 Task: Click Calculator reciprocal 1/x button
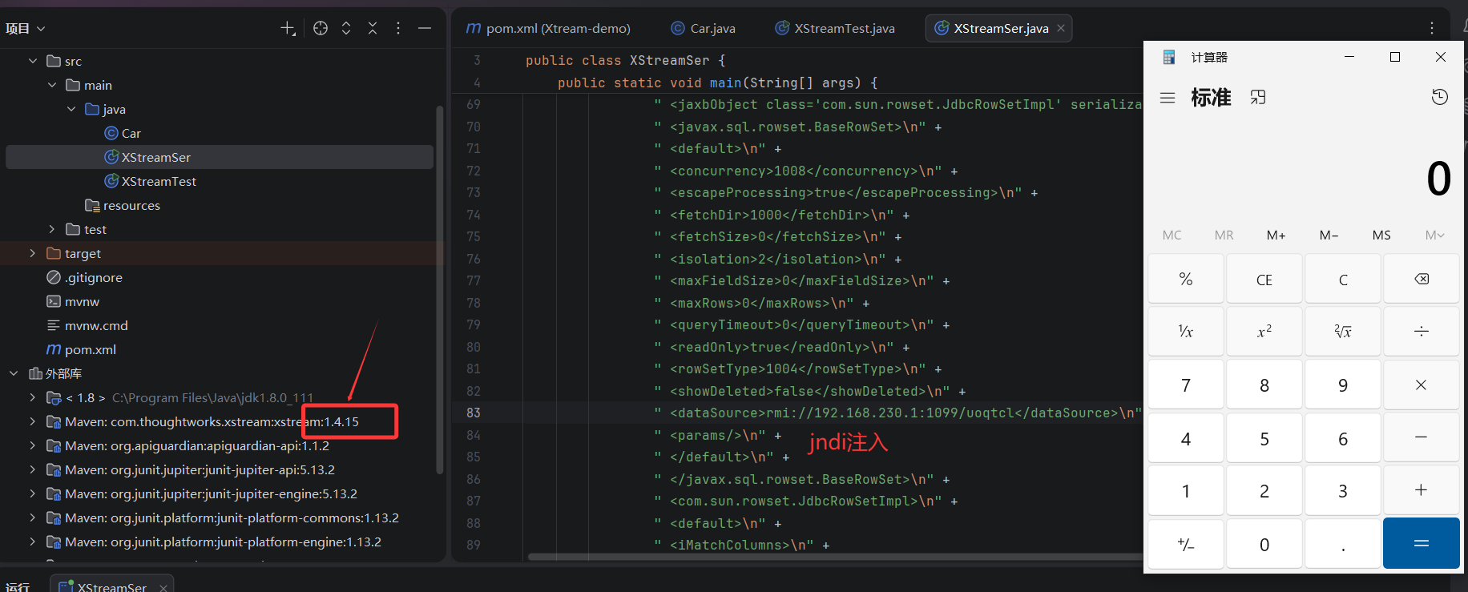[x=1186, y=332]
